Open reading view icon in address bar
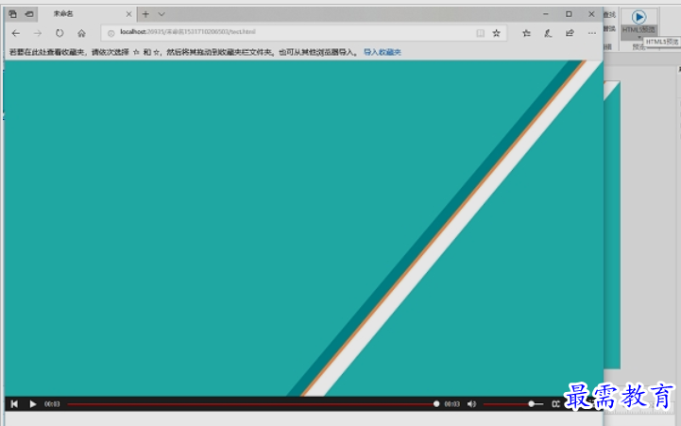 (481, 33)
